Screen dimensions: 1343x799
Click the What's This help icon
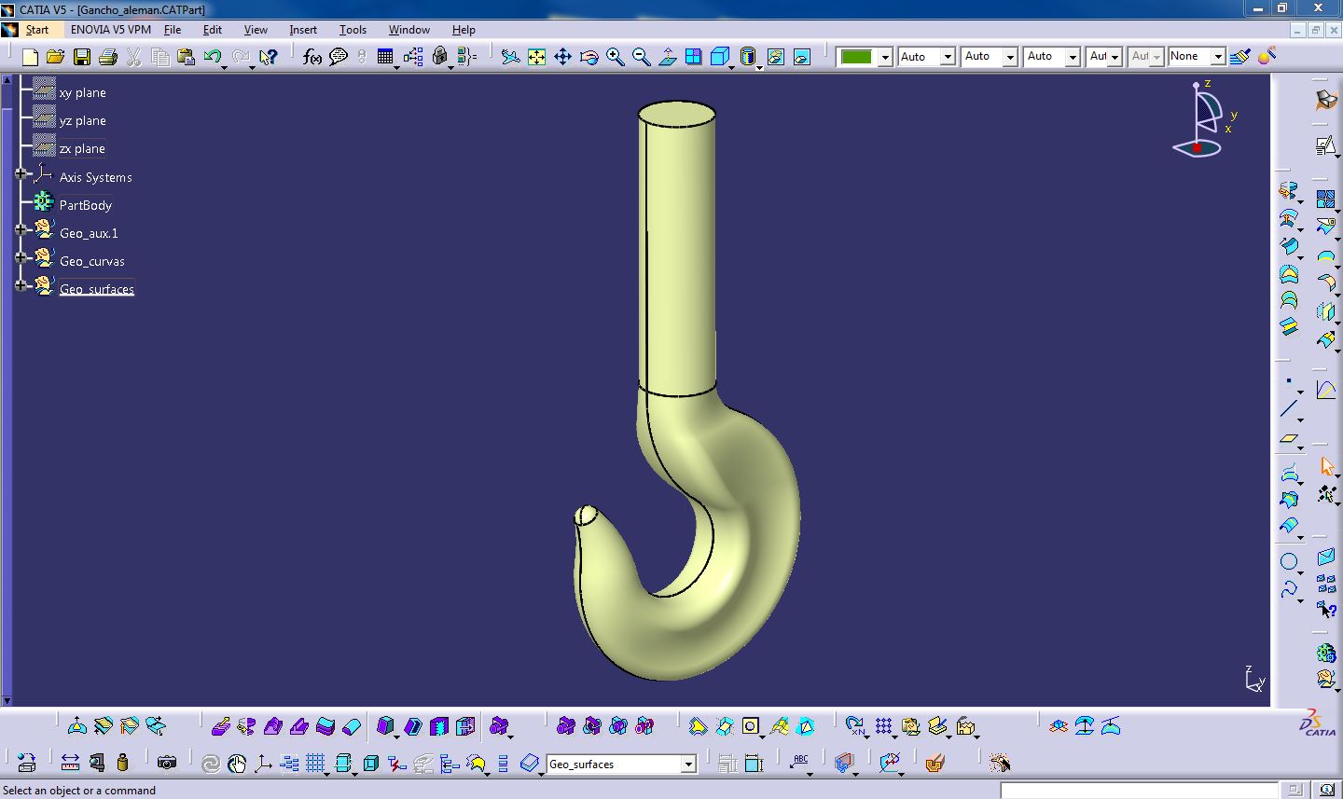[x=269, y=57]
